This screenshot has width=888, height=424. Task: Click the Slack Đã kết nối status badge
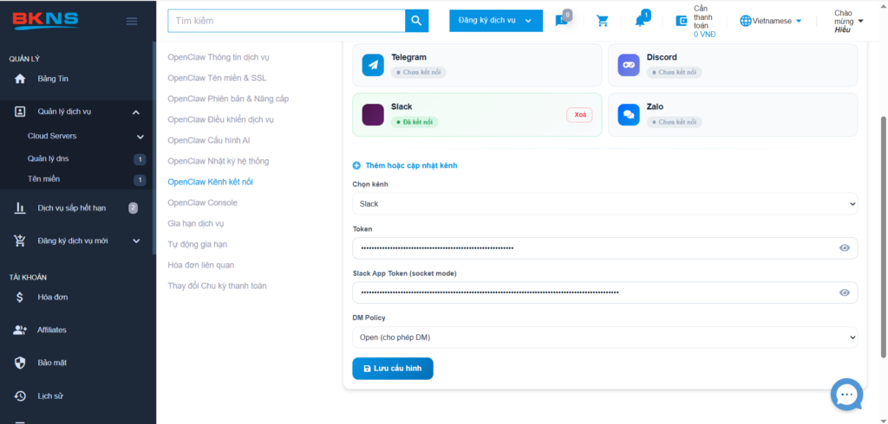point(415,122)
